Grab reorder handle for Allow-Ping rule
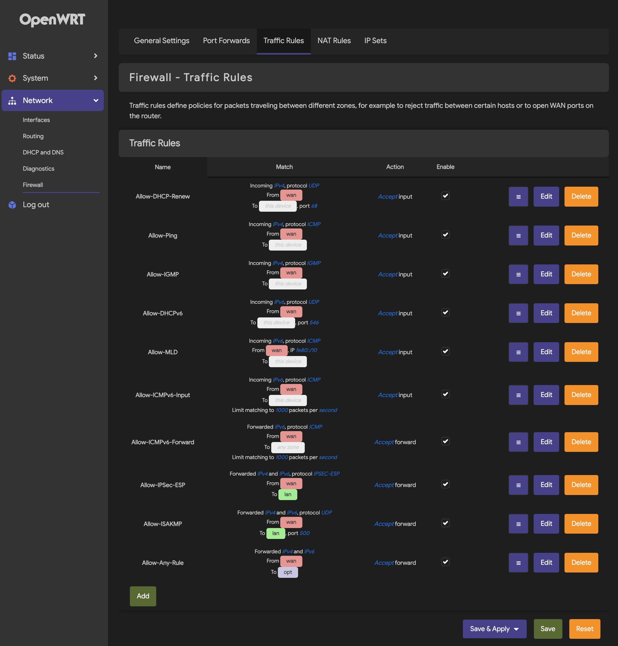Viewport: 618px width, 646px height. click(x=518, y=235)
